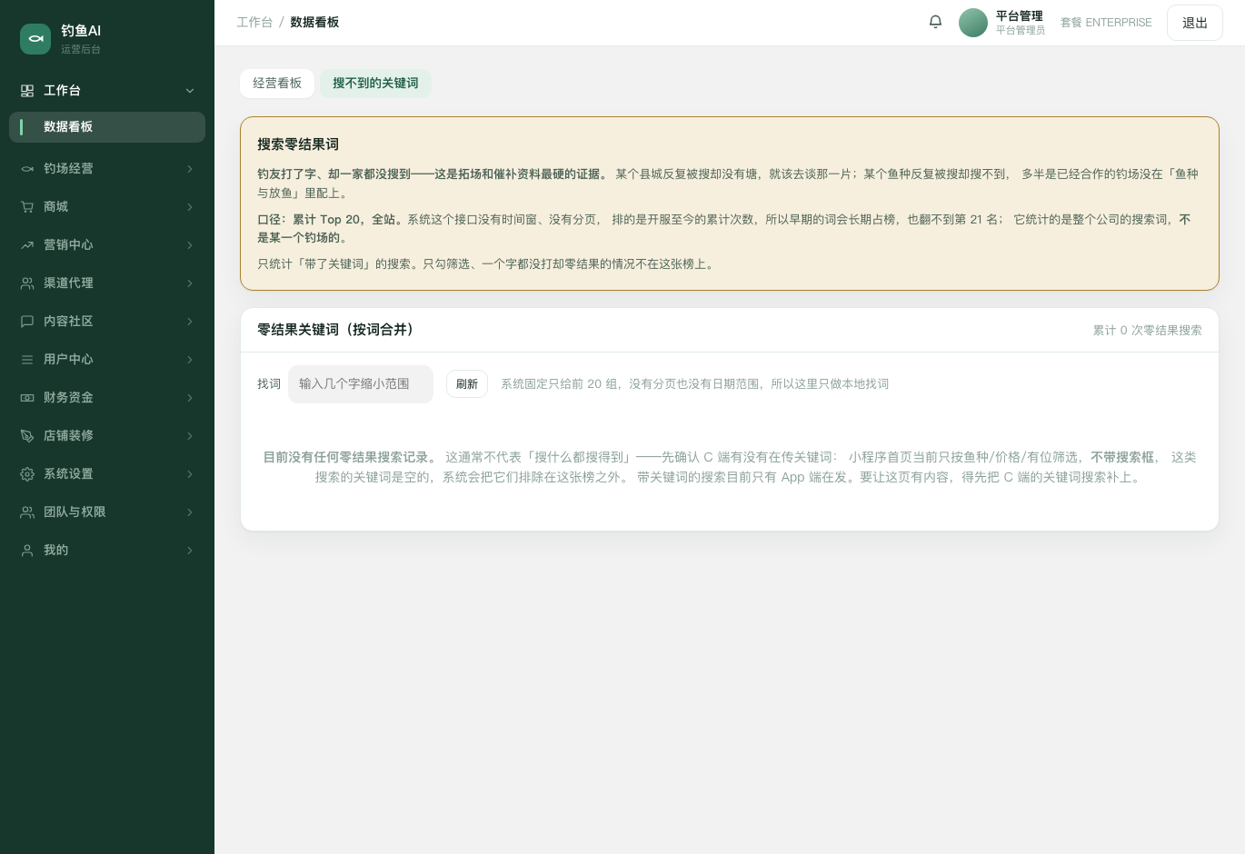Click the 用户中心 list icon

point(27,360)
